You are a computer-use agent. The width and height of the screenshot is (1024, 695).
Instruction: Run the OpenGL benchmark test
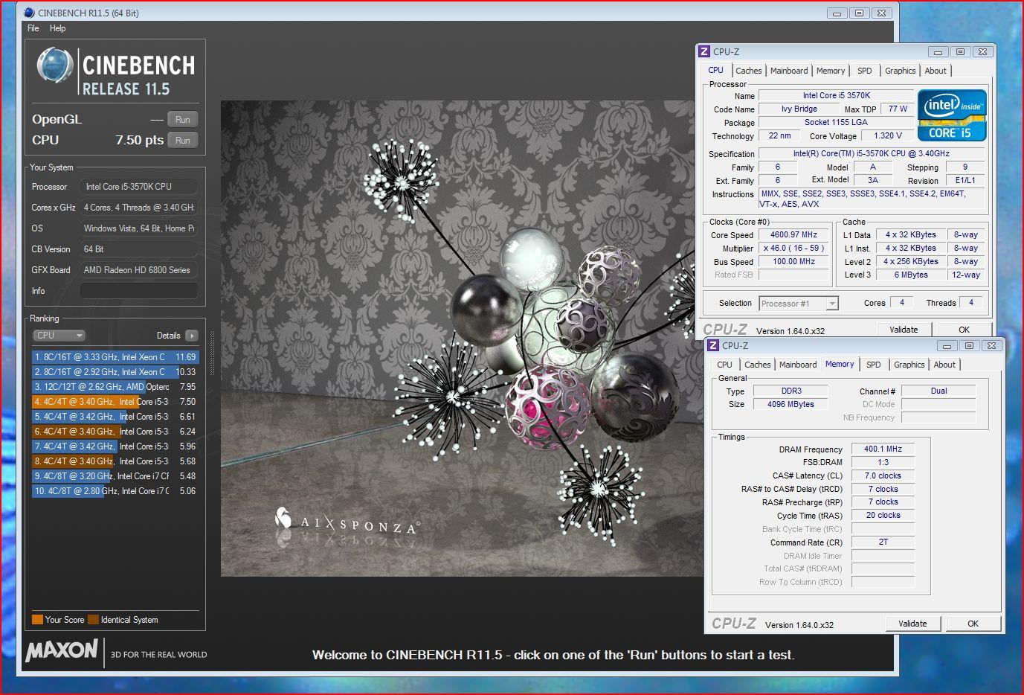pos(183,119)
